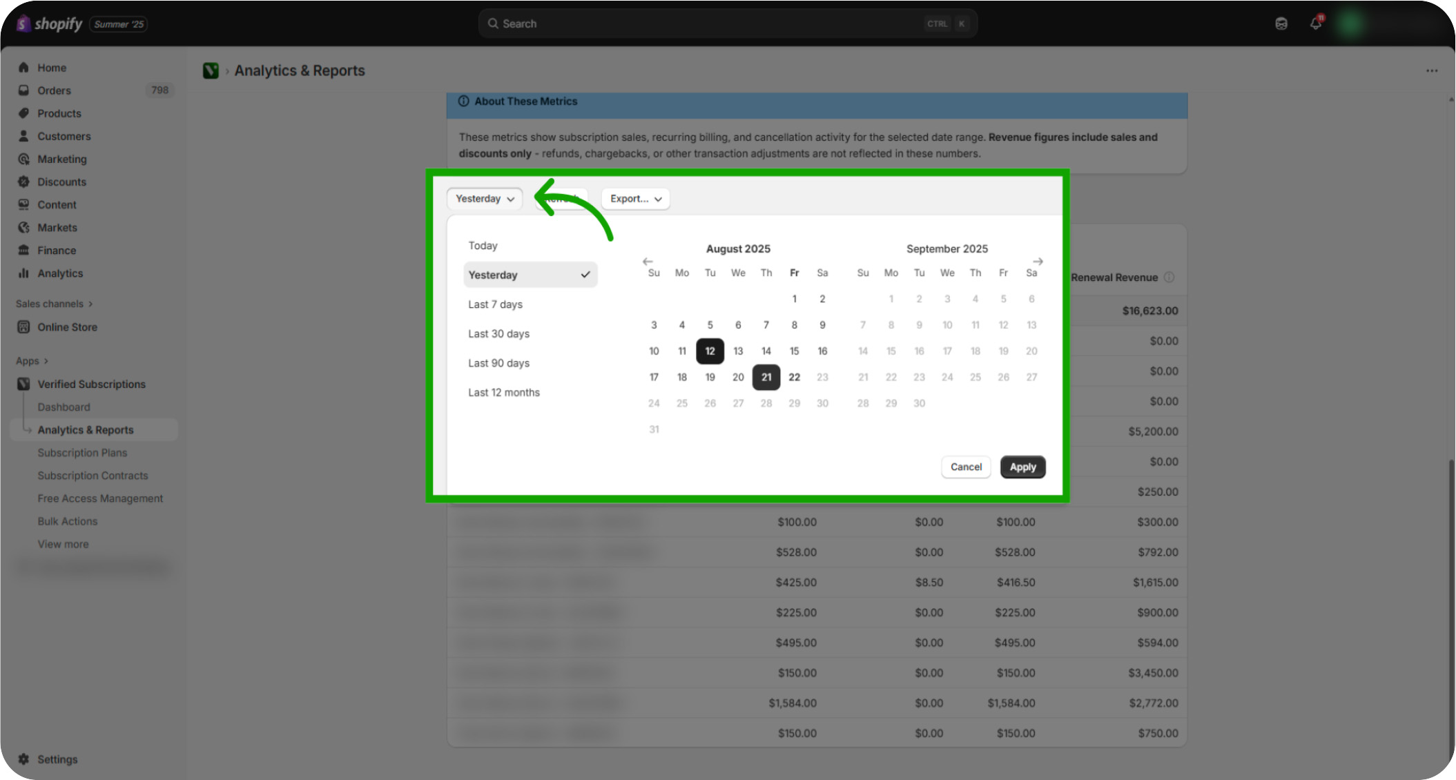Select August 15 in the calendar
The image size is (1456, 780).
[x=794, y=351]
